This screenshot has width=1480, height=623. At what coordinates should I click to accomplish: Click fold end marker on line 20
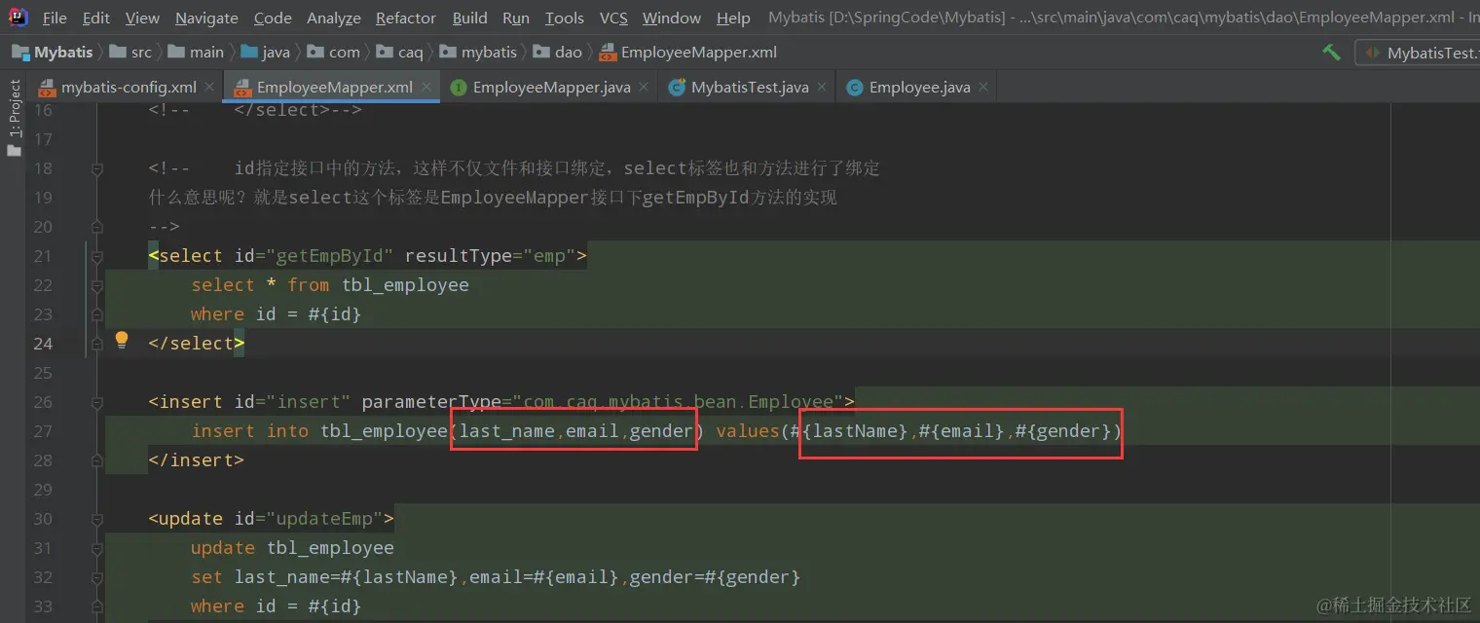coord(96,227)
